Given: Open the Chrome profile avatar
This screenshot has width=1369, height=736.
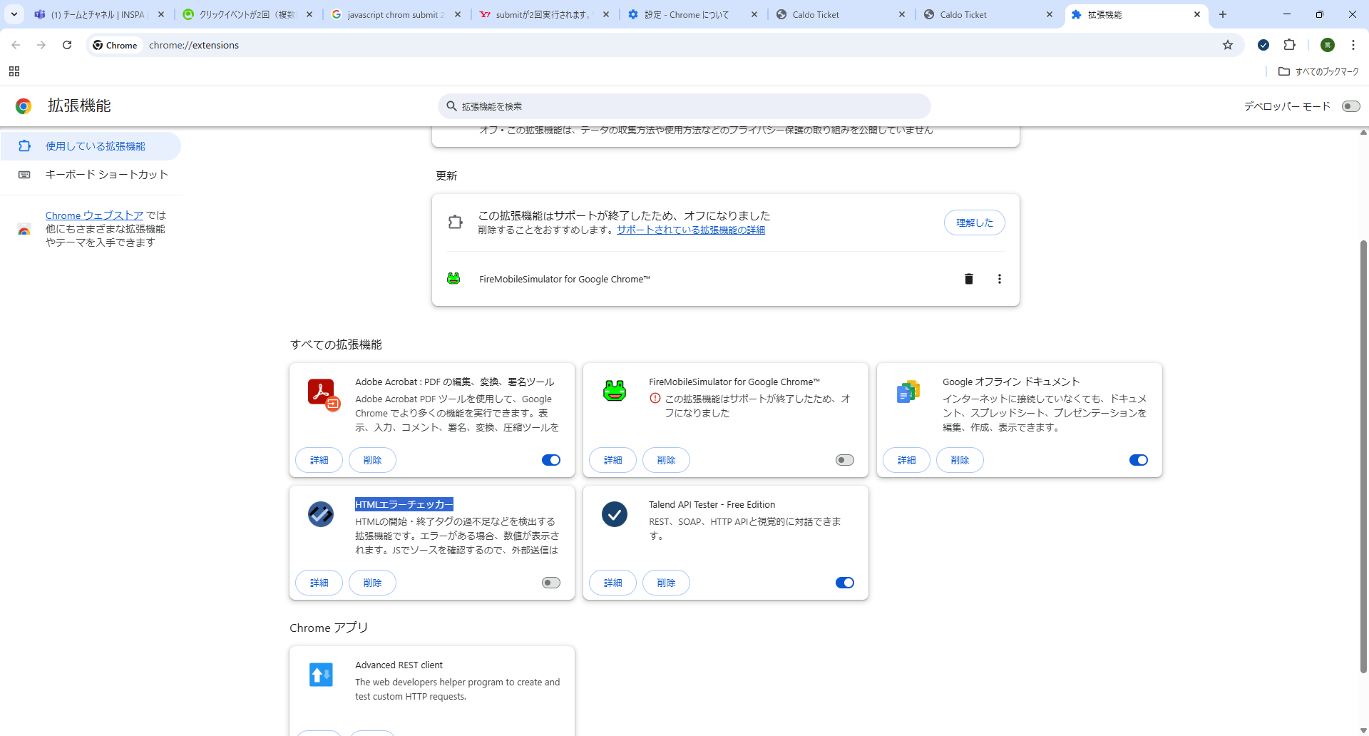Looking at the screenshot, I should coord(1327,45).
